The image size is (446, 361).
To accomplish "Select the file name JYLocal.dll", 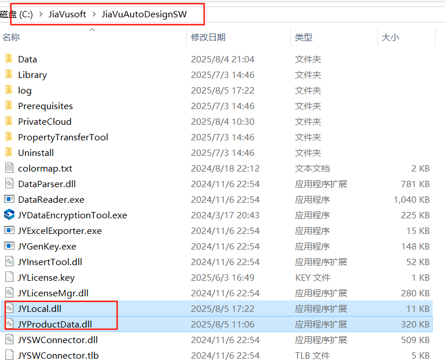I will pyautogui.click(x=39, y=309).
